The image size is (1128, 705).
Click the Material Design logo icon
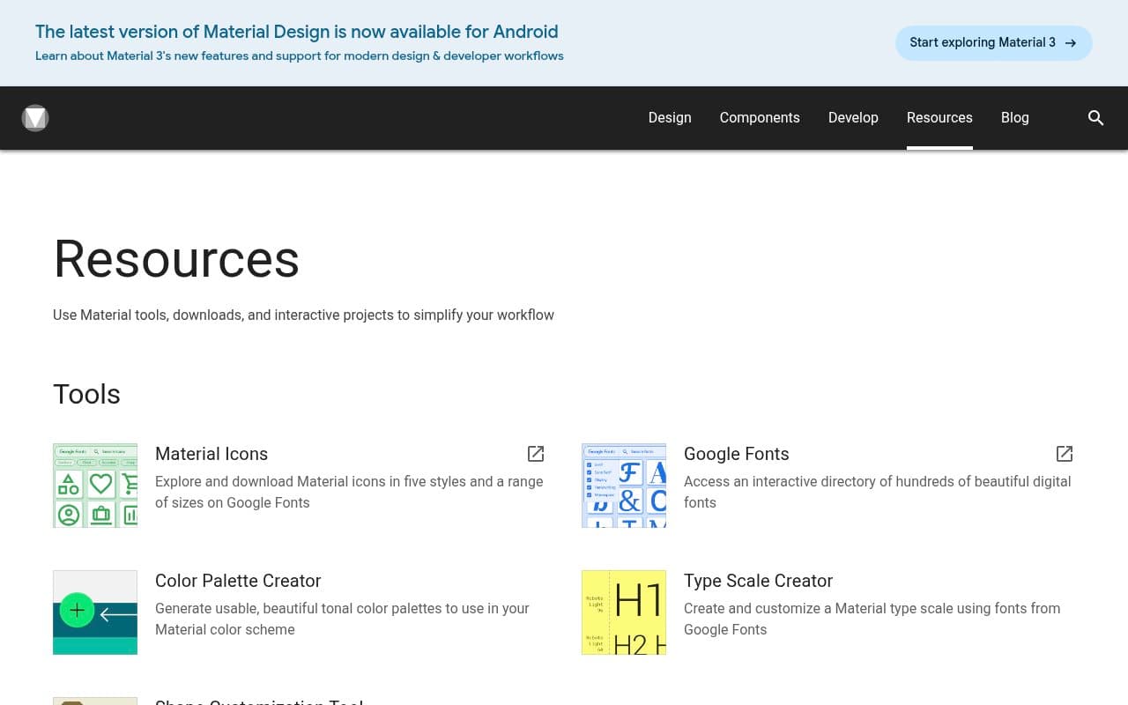(35, 117)
